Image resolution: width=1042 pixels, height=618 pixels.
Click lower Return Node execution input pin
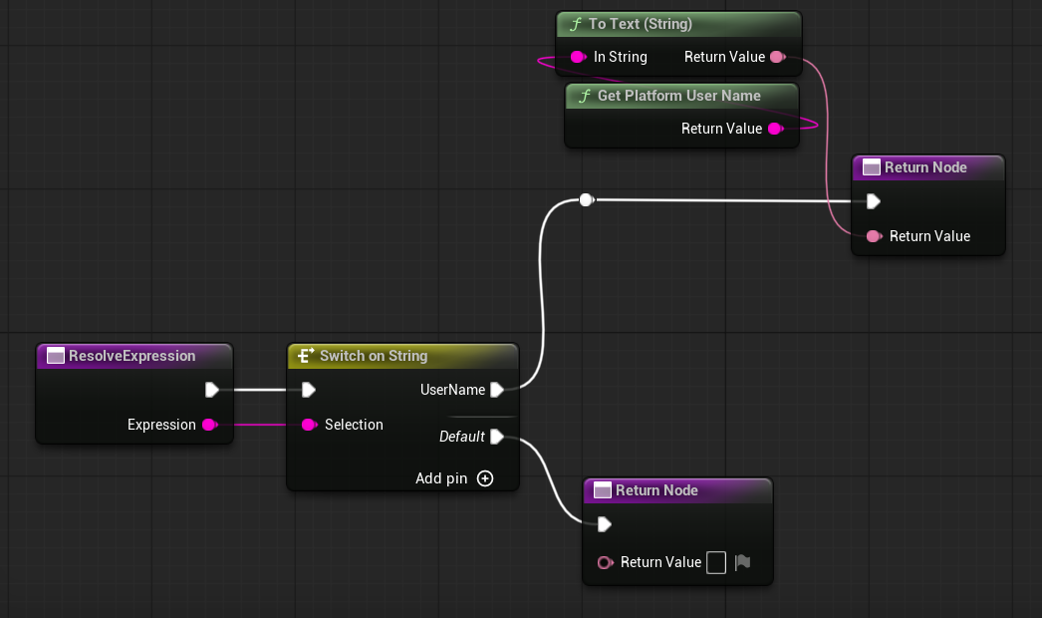[x=605, y=525]
